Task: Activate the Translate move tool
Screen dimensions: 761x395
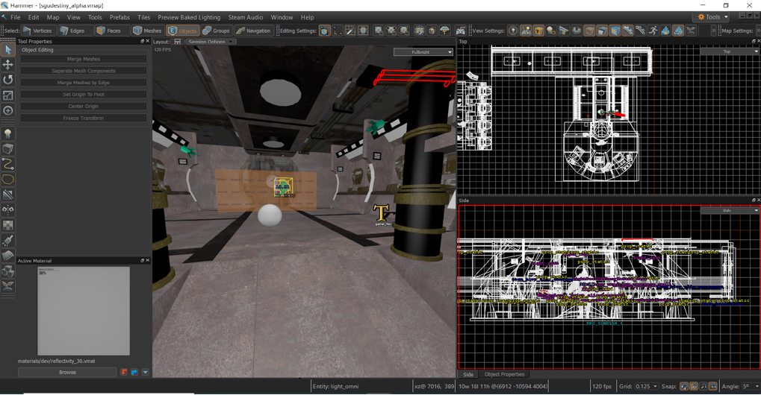Action: [x=7, y=64]
